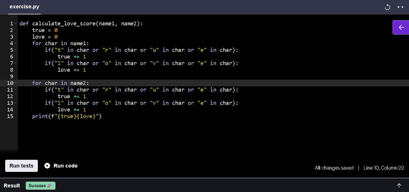
Task: Click line number 9 in the gutter
Action: pos(11,77)
